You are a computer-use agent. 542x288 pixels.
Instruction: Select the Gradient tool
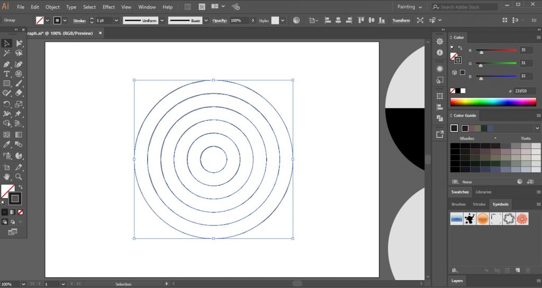coord(19,135)
